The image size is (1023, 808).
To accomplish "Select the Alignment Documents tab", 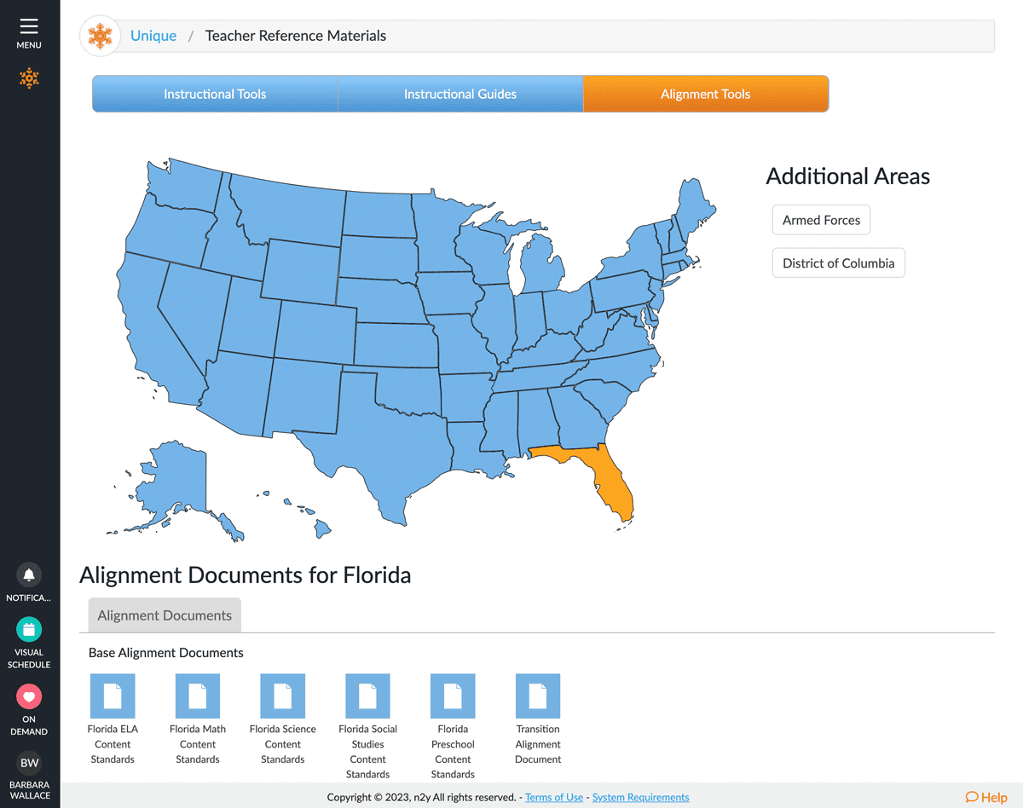I will point(165,615).
